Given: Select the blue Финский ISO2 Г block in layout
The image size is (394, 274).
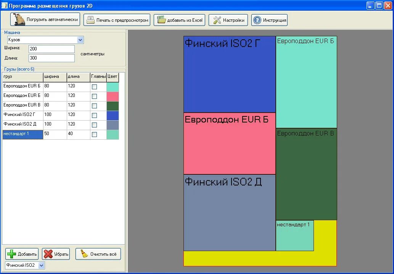Looking at the screenshot, I should (x=230, y=74).
